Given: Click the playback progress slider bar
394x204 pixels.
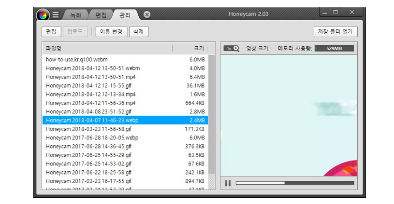Looking at the screenshot, I should click(x=294, y=183).
